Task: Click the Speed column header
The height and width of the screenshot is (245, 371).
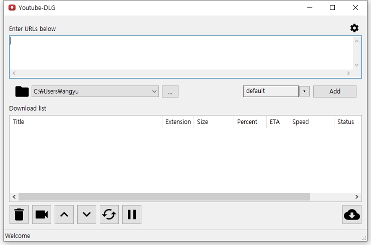Action: point(311,122)
